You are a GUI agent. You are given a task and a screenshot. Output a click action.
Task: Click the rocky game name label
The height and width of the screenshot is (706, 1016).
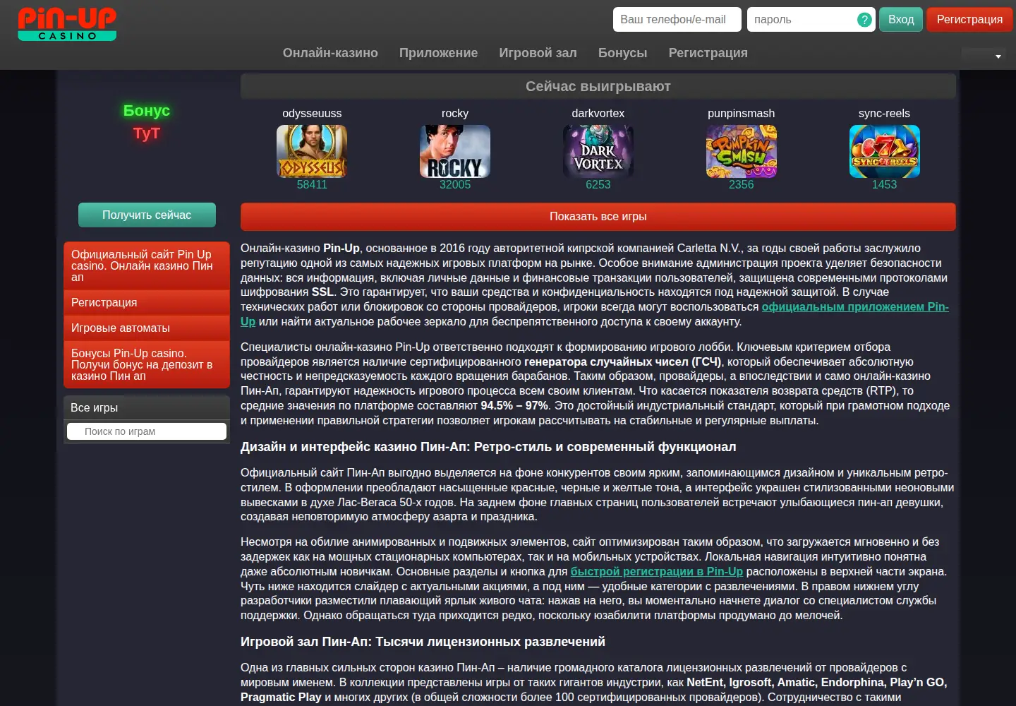coord(455,114)
